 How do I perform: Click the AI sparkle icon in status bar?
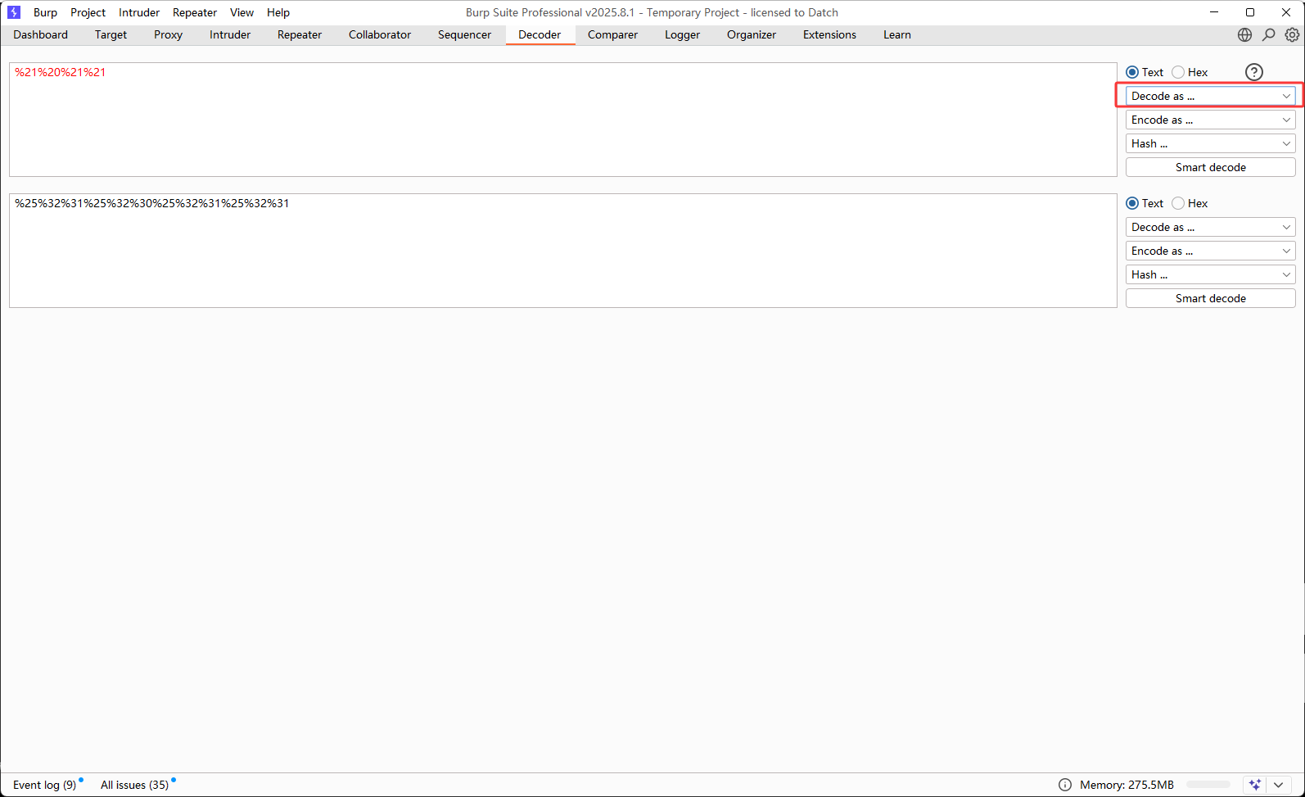tap(1255, 785)
